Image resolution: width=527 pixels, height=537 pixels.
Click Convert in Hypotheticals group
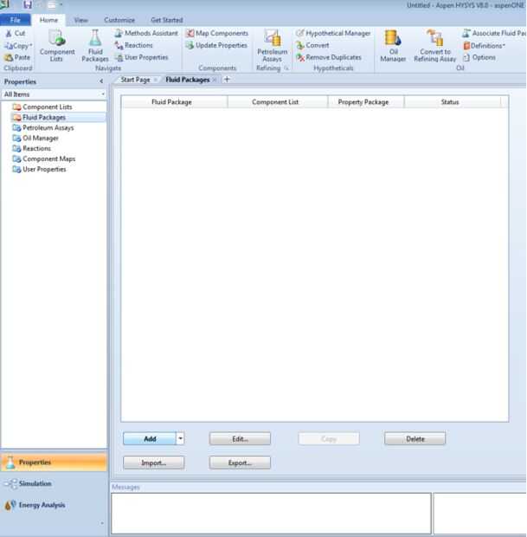pos(312,45)
